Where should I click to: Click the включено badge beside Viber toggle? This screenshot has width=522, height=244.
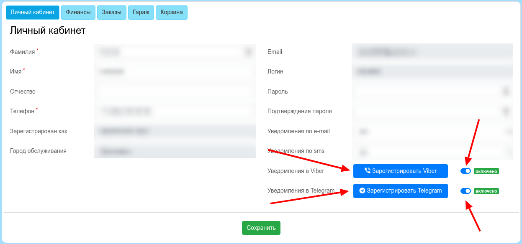pos(486,171)
